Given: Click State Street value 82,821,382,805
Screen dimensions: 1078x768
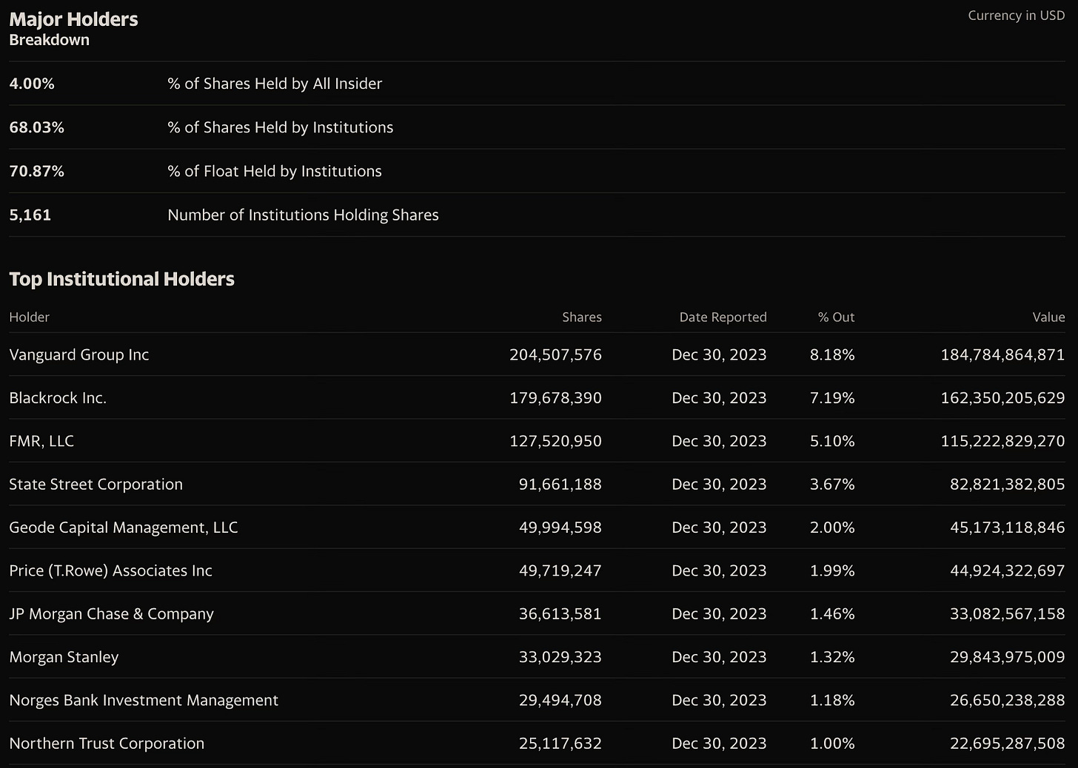Looking at the screenshot, I should pos(1007,484).
